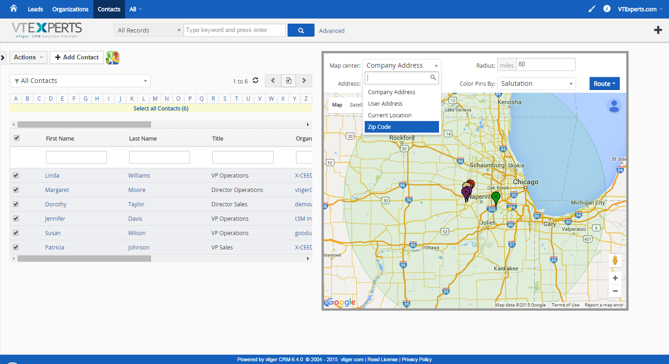Collapse the Map center dropdown

402,65
